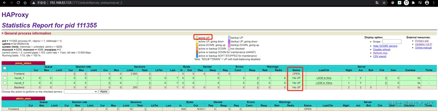
Task: Click the mycat_1 server name
Action: pos(19,78)
